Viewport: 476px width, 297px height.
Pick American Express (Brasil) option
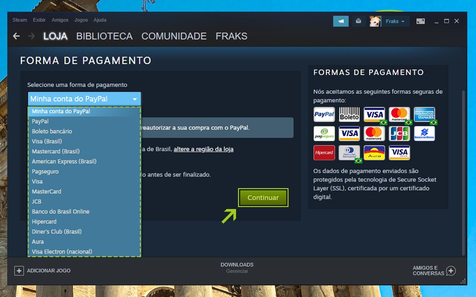point(84,161)
